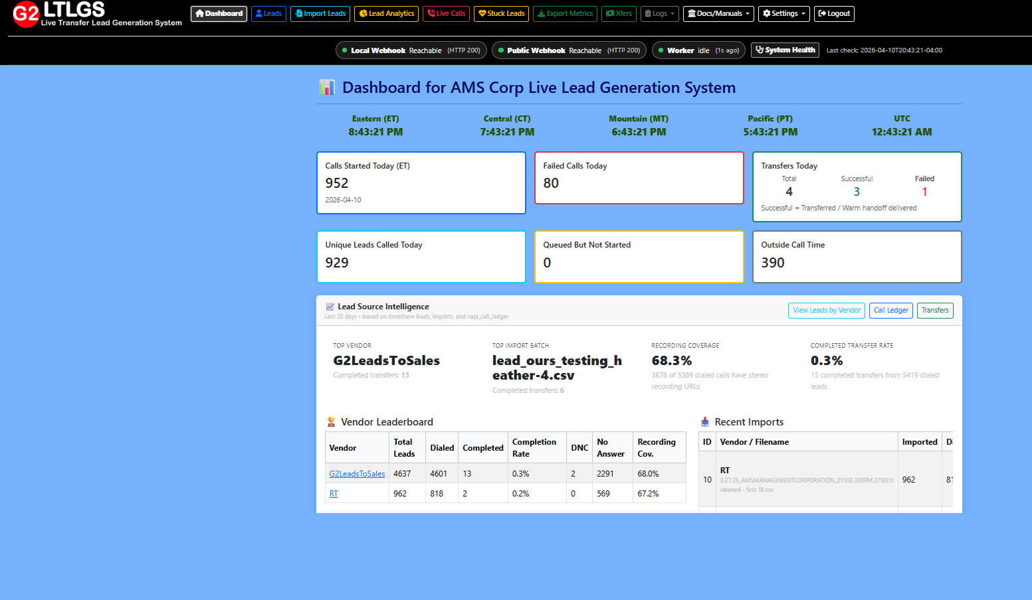
Task: Click the Live Calls phone icon
Action: point(431,13)
